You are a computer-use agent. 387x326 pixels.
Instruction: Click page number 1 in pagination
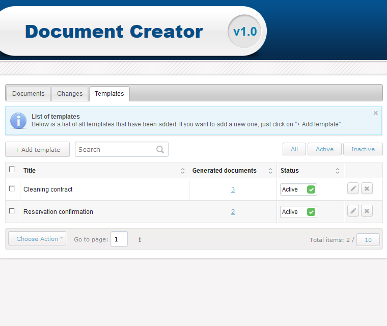click(x=140, y=239)
